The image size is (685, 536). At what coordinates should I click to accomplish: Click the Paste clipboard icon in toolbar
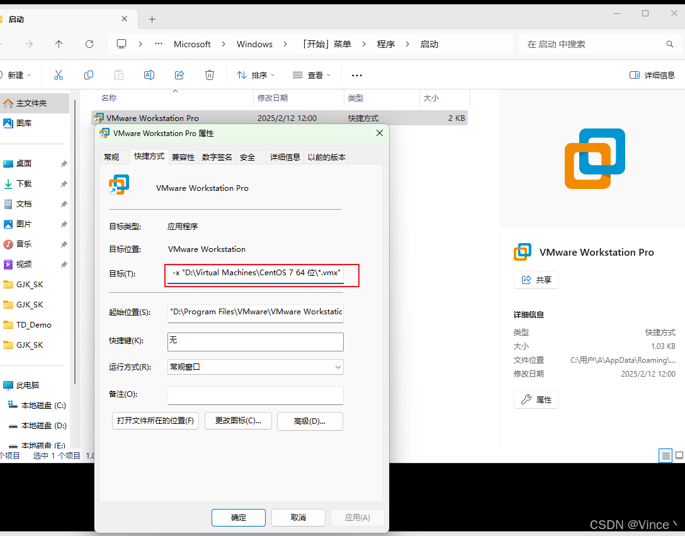tap(119, 75)
